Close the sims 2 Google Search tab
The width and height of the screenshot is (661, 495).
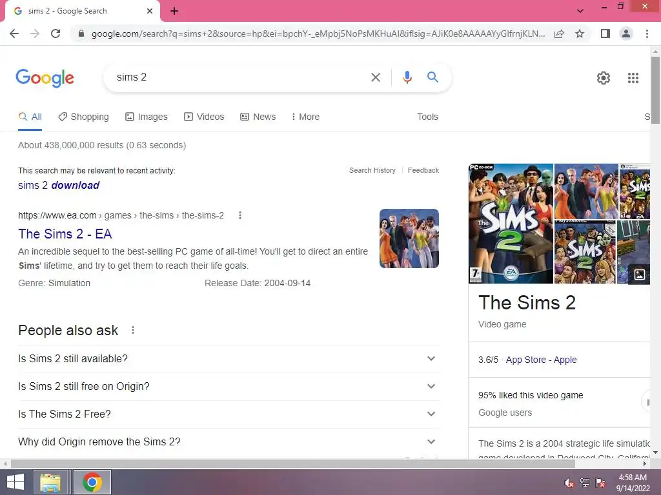click(150, 11)
